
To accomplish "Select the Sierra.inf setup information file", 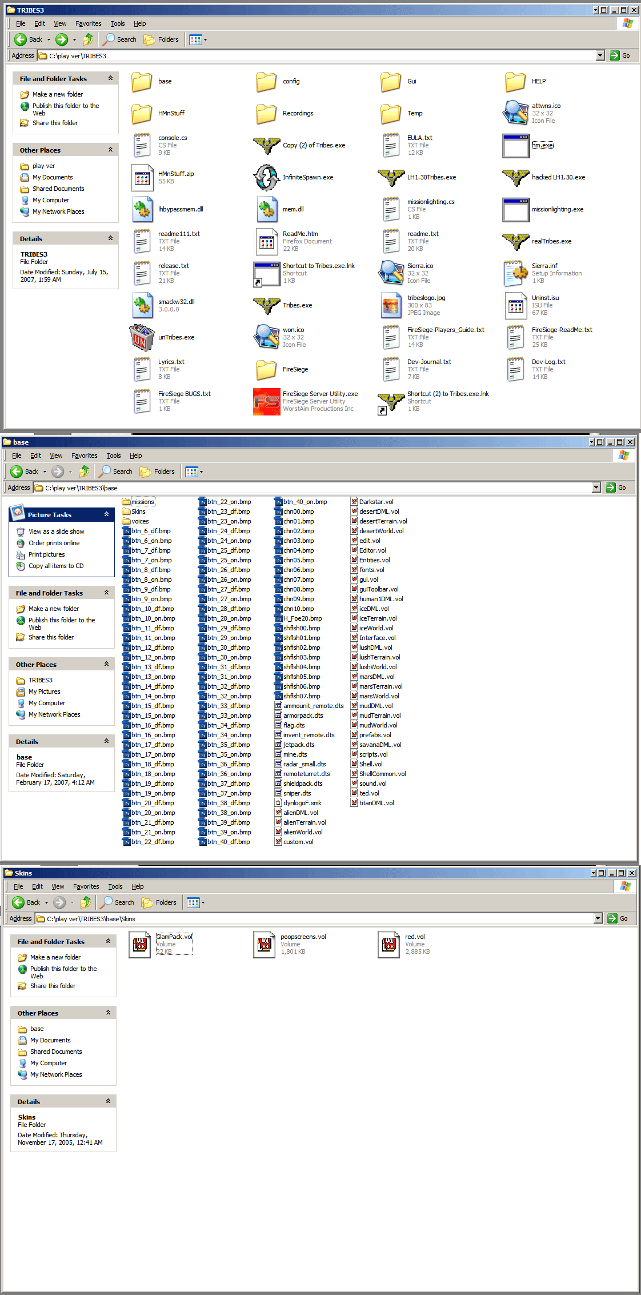I will pos(515,273).
